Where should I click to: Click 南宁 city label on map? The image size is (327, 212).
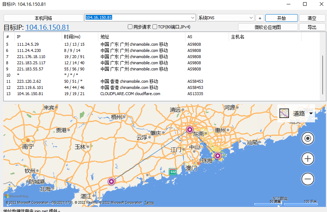(x=28, y=147)
